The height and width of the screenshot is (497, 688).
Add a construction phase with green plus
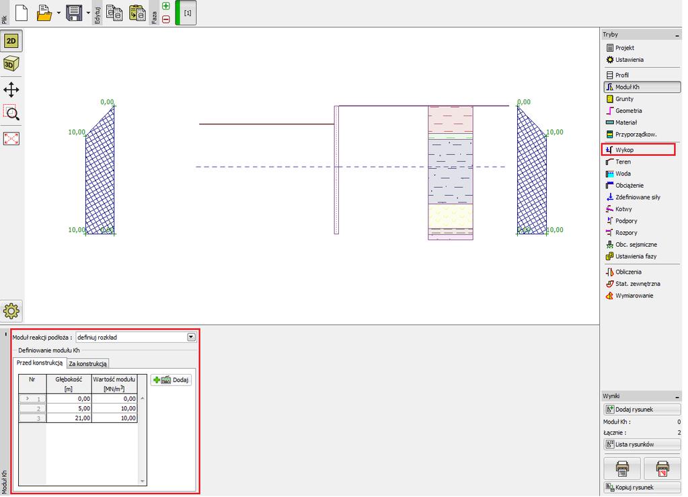pyautogui.click(x=166, y=6)
